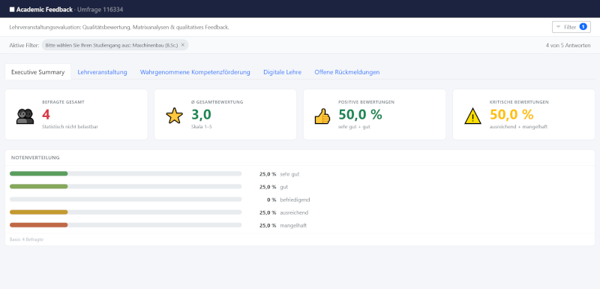Open the Wahrgenommene Kompetenzförderung tab

195,72
